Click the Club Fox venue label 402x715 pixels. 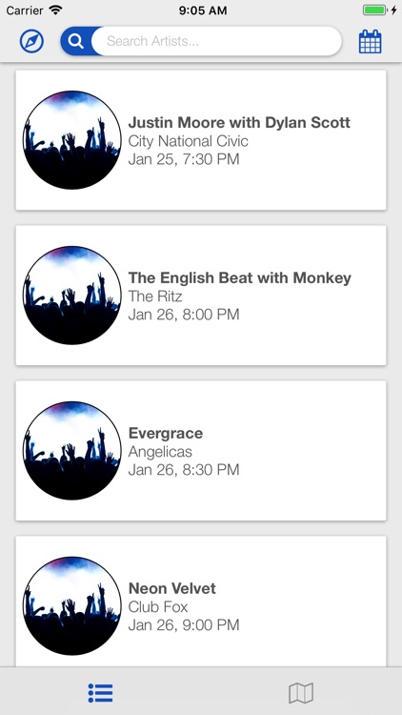point(158,607)
